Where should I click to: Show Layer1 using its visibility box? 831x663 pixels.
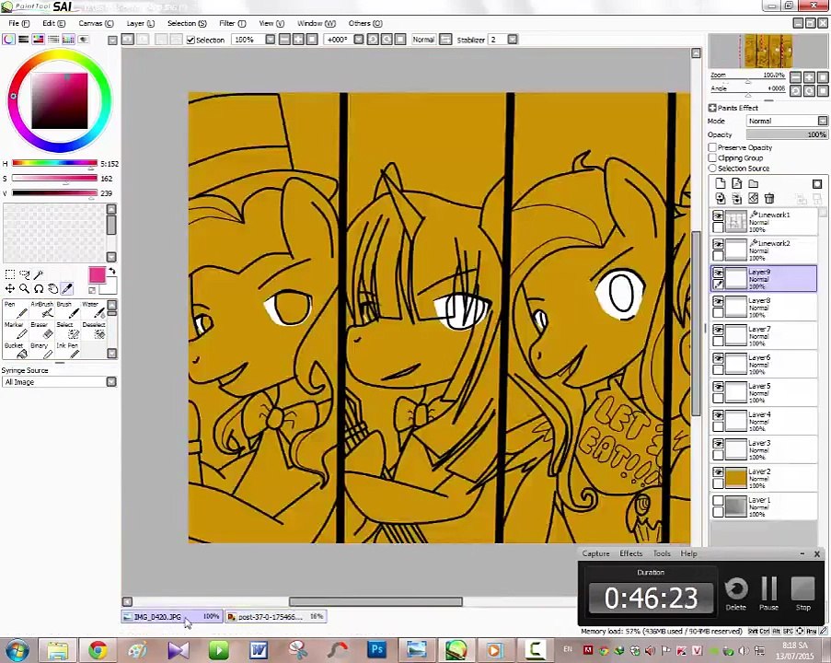718,500
